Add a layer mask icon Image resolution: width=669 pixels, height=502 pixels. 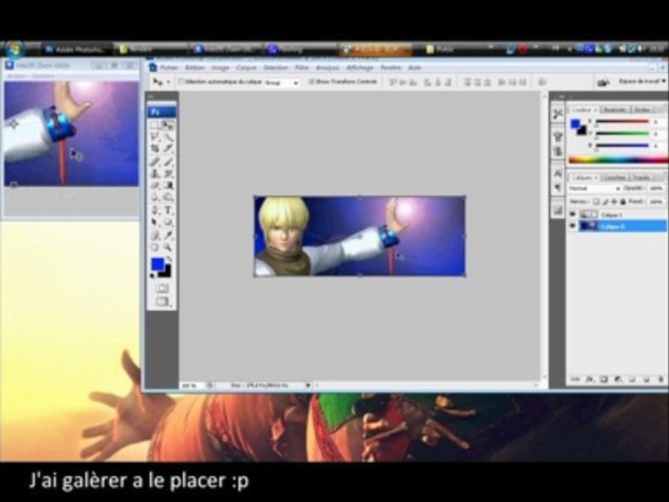603,379
